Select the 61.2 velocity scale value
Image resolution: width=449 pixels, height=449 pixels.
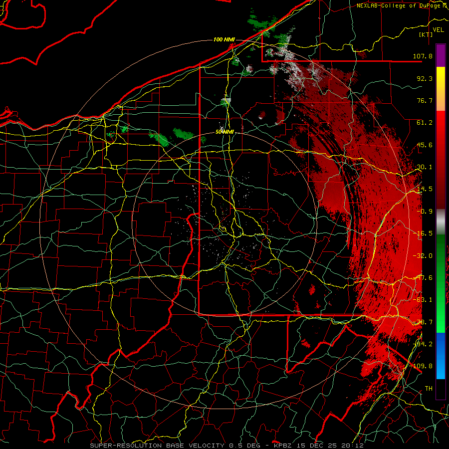pyautogui.click(x=425, y=123)
